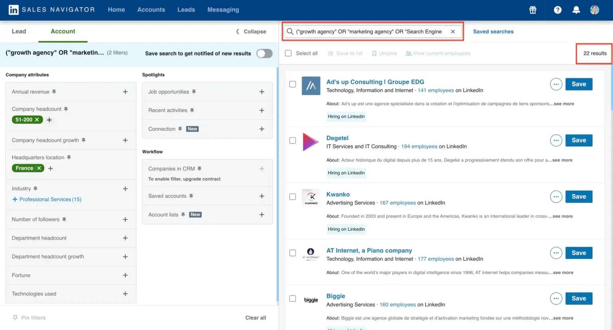Image resolution: width=613 pixels, height=330 pixels.
Task: Open notifications bell icon
Action: coord(576,10)
